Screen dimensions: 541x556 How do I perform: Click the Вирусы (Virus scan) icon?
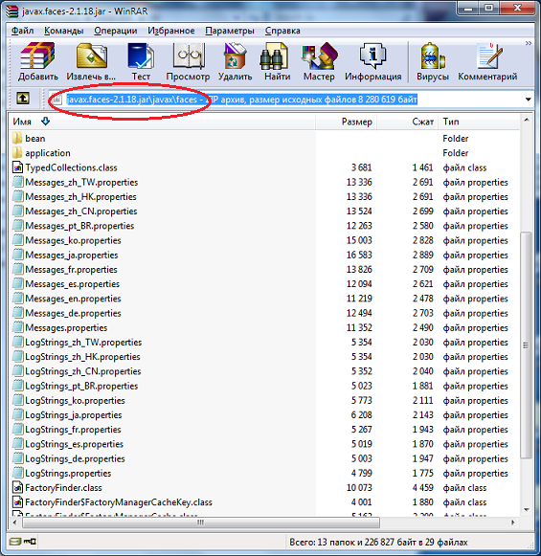433,56
